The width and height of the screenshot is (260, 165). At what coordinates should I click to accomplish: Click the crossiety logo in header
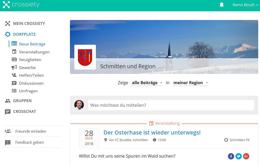pos(21,5)
